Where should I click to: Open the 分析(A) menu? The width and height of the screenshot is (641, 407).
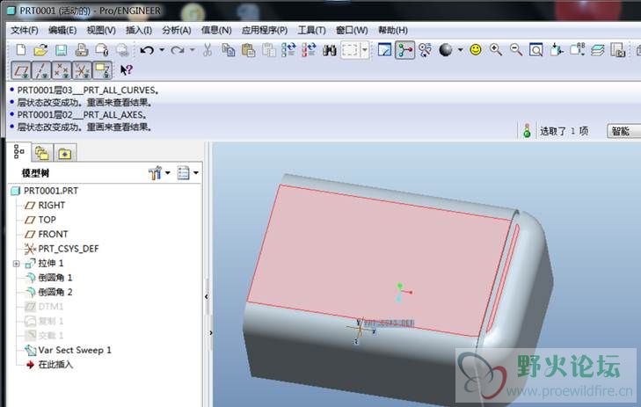pyautogui.click(x=177, y=30)
